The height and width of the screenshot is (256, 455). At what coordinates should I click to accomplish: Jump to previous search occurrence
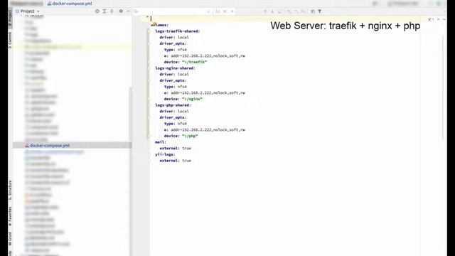[x=265, y=11]
